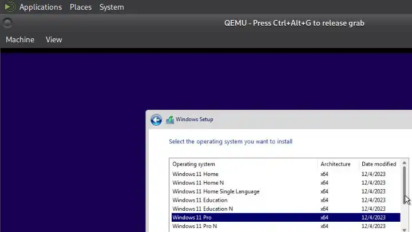The width and height of the screenshot is (412, 232).
Task: Click the desktop environment logo icon
Action: [x=10, y=7]
